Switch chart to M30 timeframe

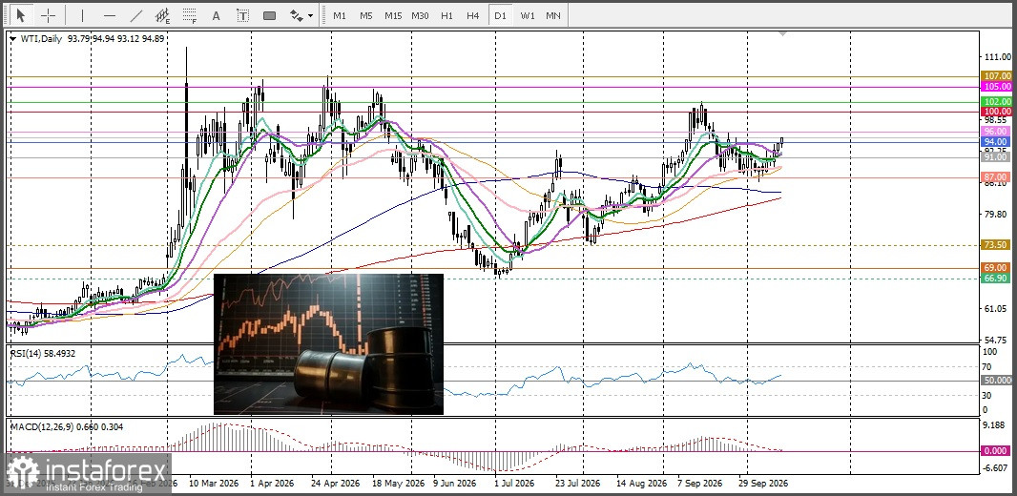coord(420,15)
